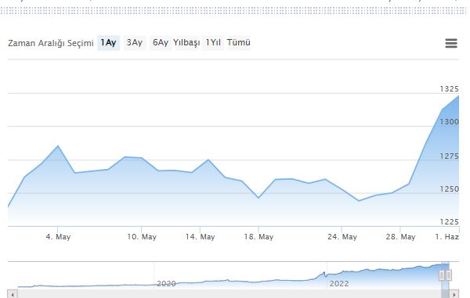Image resolution: width=470 pixels, height=298 pixels.
Task: Click the 1325 y-axis value
Action: click(450, 89)
